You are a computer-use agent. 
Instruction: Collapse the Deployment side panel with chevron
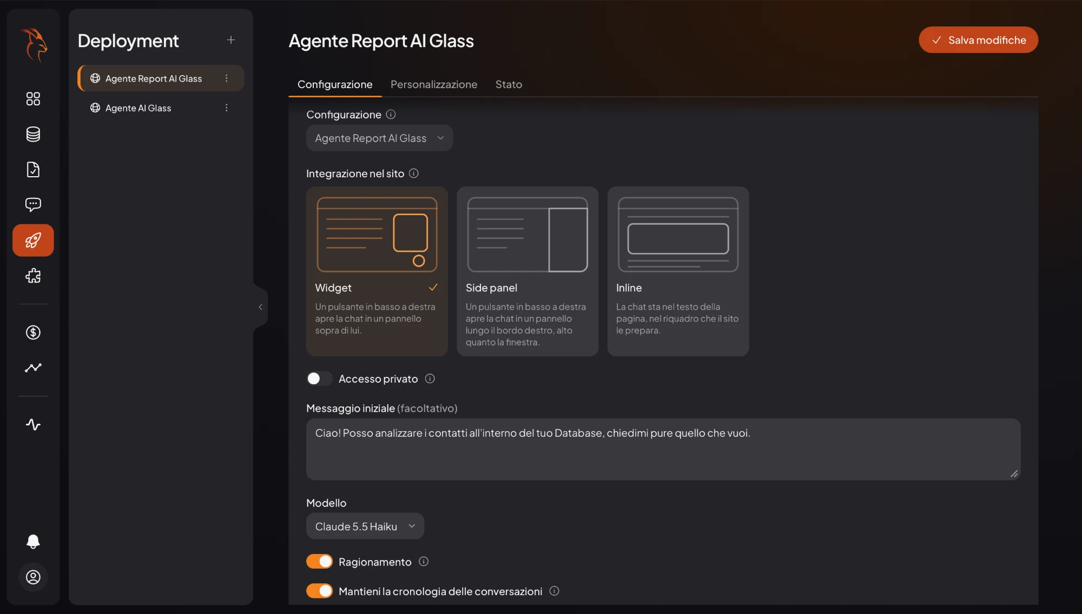(260, 307)
